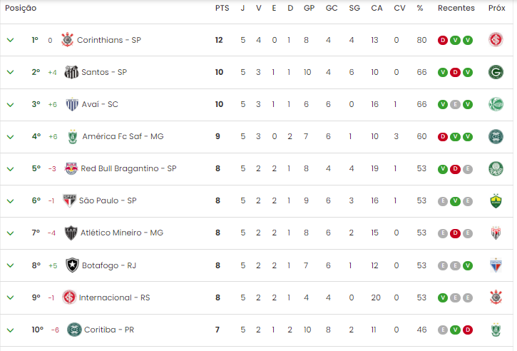Expand the Atlético Mineiro row chevron
Viewport: 517px width, 351px height.
tap(10, 233)
